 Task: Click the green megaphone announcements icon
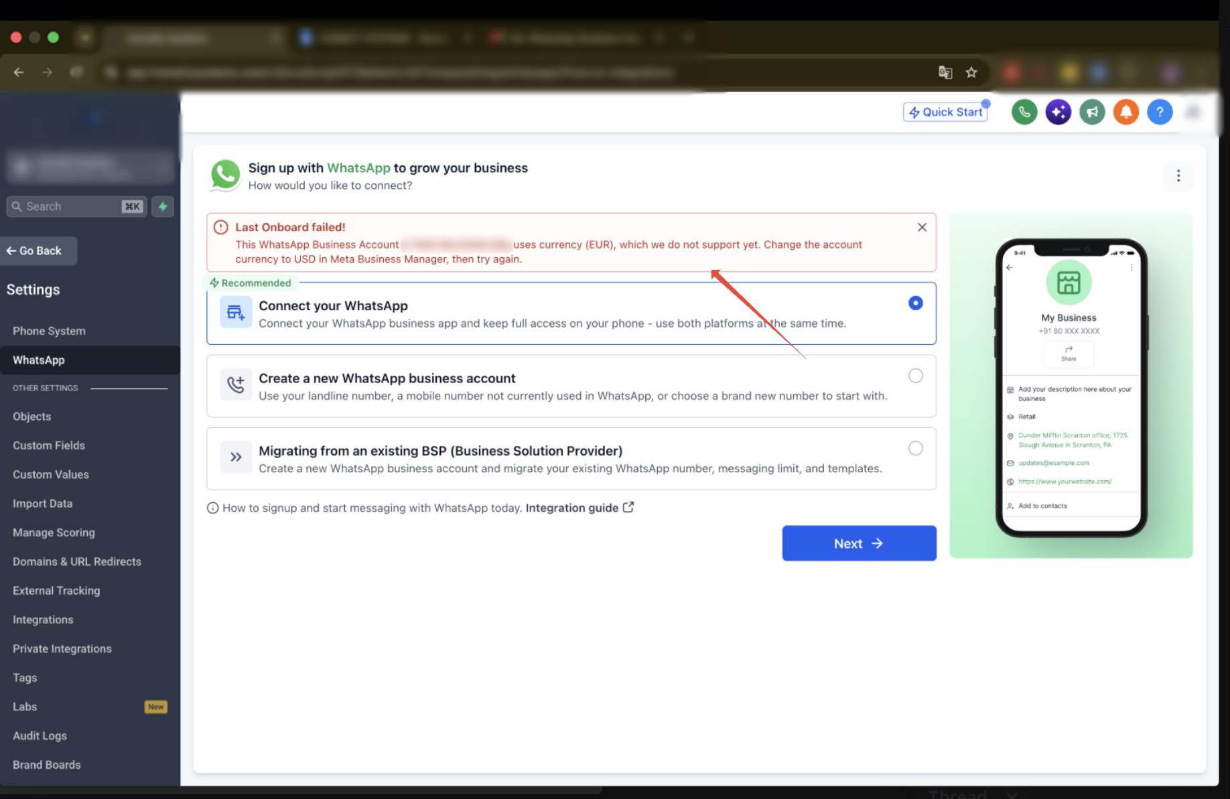(x=1092, y=112)
